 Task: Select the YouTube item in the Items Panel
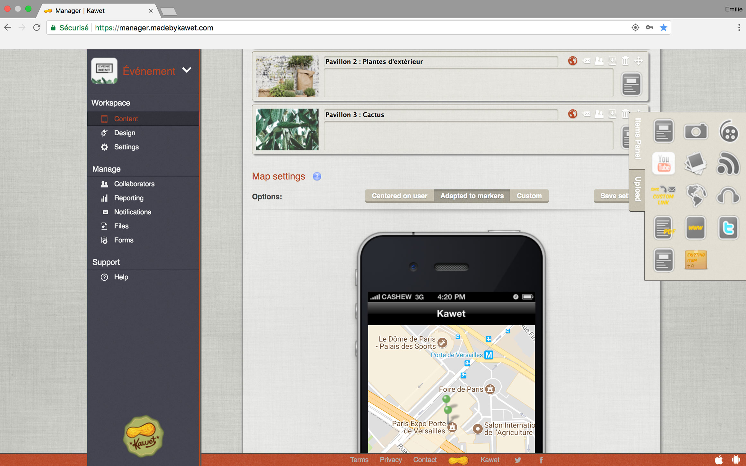663,164
